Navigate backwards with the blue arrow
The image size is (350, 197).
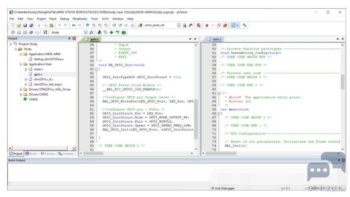click(x=74, y=26)
